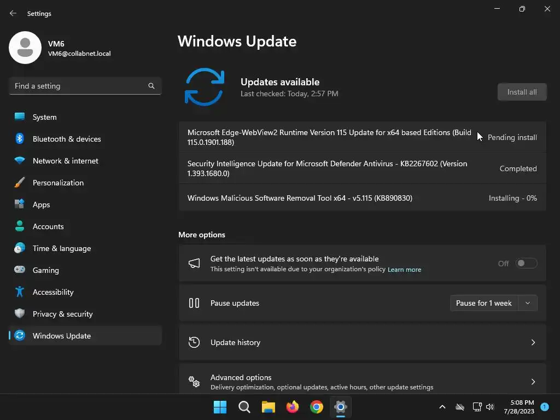Viewport: 560px width, 420px height.
Task: Open Personalization settings
Action: click(x=85, y=183)
